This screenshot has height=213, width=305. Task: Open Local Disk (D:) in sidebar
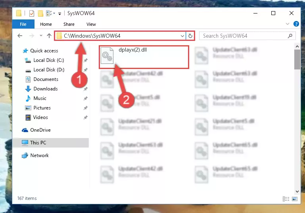(49, 70)
